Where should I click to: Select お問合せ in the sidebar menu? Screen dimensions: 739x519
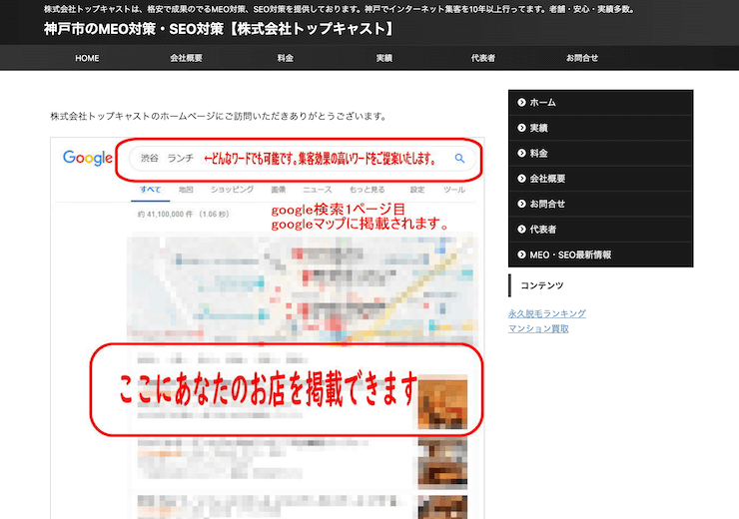600,204
